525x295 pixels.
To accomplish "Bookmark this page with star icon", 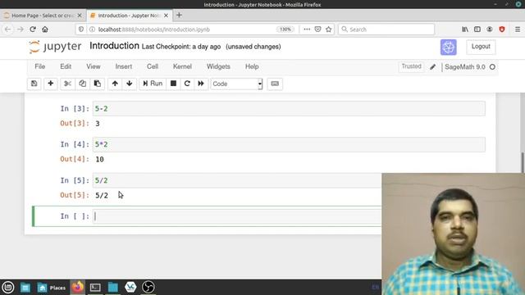I will [329, 29].
